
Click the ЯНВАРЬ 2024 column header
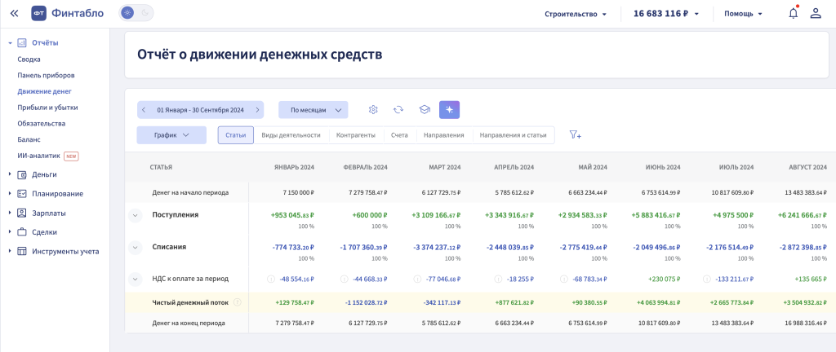click(x=294, y=167)
